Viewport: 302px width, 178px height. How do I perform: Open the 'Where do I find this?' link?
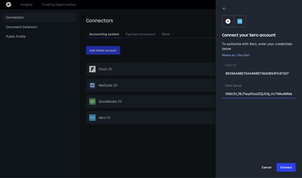[236, 55]
